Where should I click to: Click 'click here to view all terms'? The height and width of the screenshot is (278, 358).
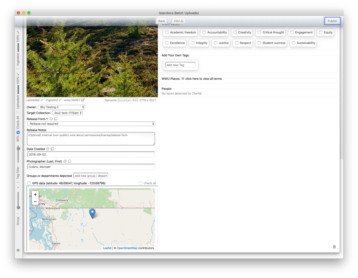tap(204, 79)
